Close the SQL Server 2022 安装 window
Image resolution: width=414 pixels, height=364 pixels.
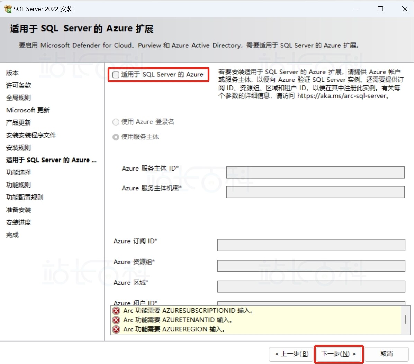coord(405,9)
